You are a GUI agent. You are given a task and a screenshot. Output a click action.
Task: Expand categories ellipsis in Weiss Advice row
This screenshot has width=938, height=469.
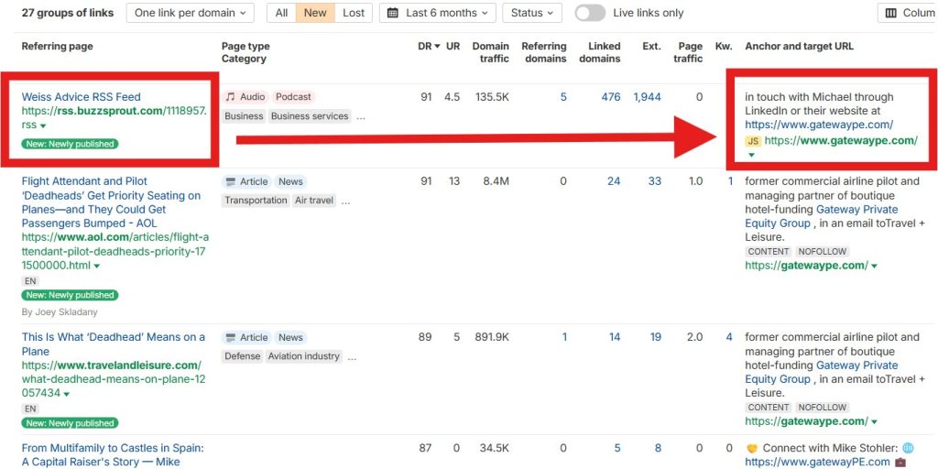pos(361,116)
